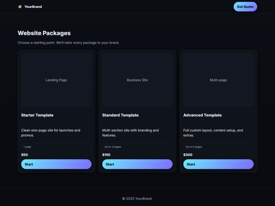275x206 pixels.
Task: Click the '1 page' tag
Action: click(56, 147)
